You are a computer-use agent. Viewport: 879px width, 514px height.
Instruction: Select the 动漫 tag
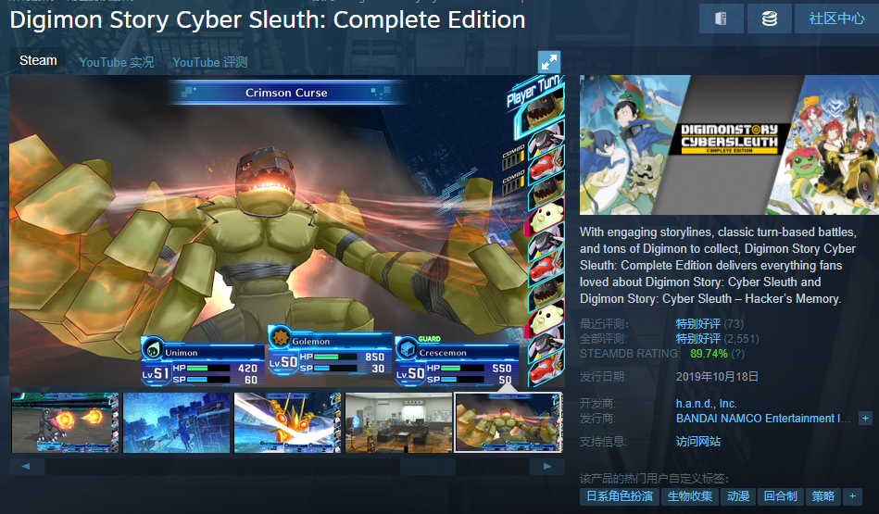pyautogui.click(x=737, y=496)
